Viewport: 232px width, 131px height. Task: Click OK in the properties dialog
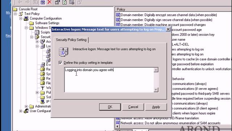pyautogui.click(x=110, y=107)
